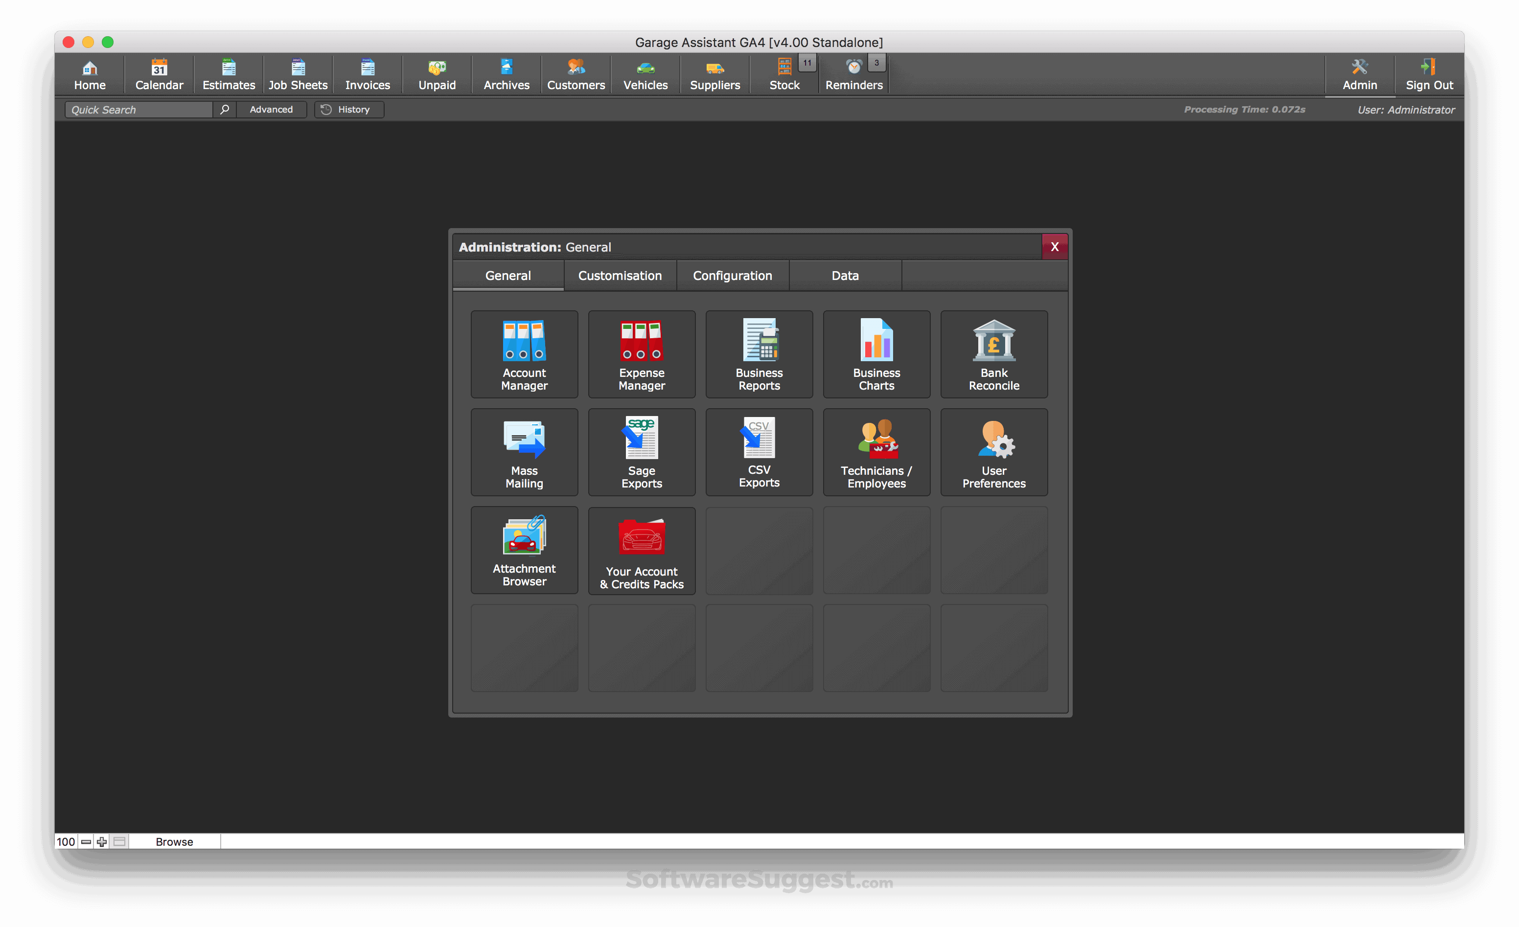Launch Business Reports

(x=759, y=354)
